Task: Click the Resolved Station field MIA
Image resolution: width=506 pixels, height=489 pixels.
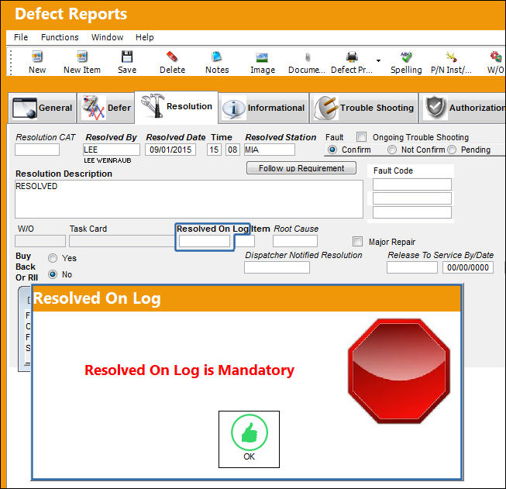Action: coord(270,150)
